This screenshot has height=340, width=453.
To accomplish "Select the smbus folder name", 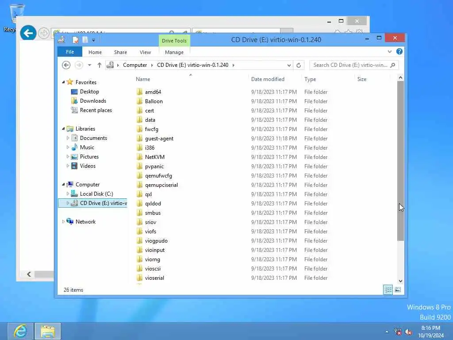I will [x=153, y=213].
